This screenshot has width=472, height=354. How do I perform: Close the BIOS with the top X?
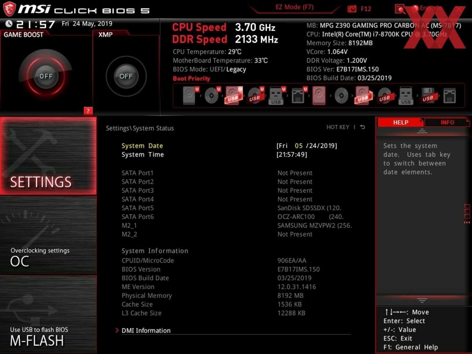click(460, 9)
